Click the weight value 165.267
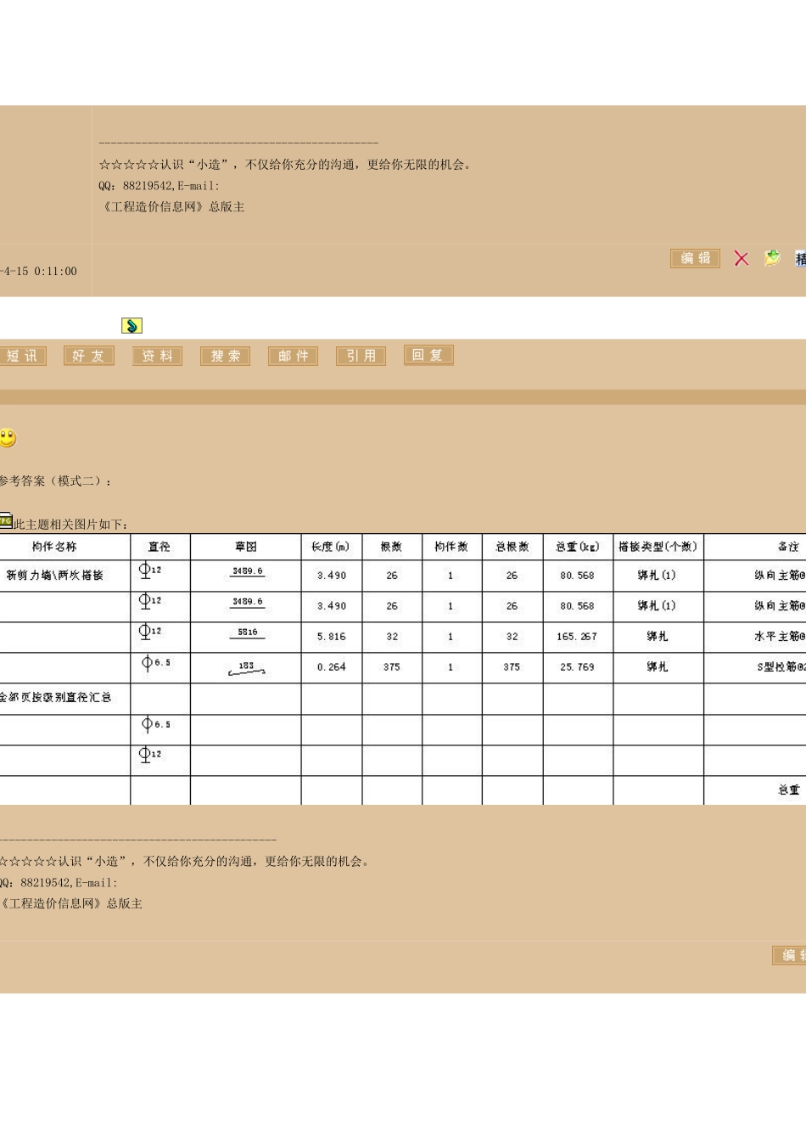 pyautogui.click(x=577, y=637)
